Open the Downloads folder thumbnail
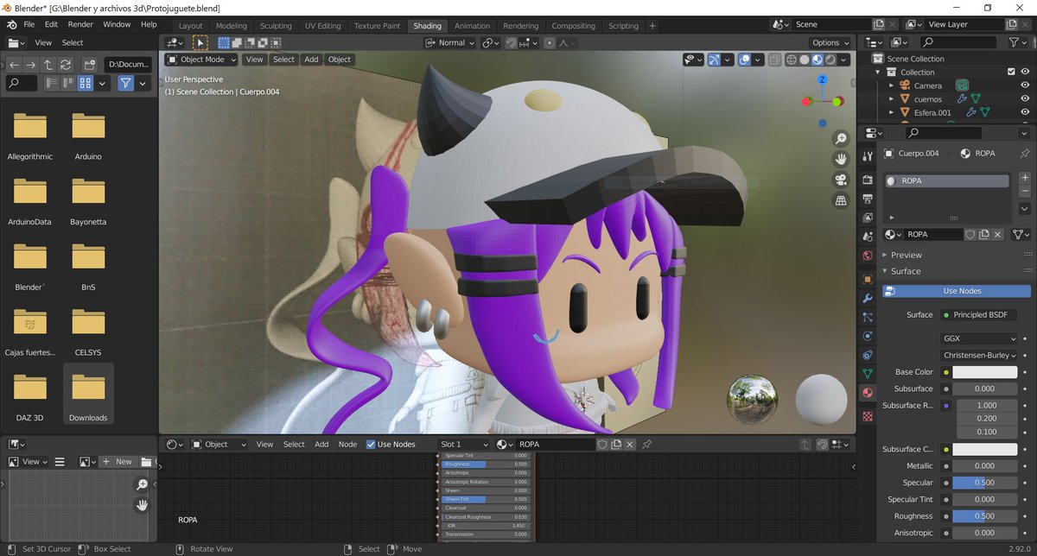This screenshot has width=1037, height=556. pyautogui.click(x=88, y=394)
